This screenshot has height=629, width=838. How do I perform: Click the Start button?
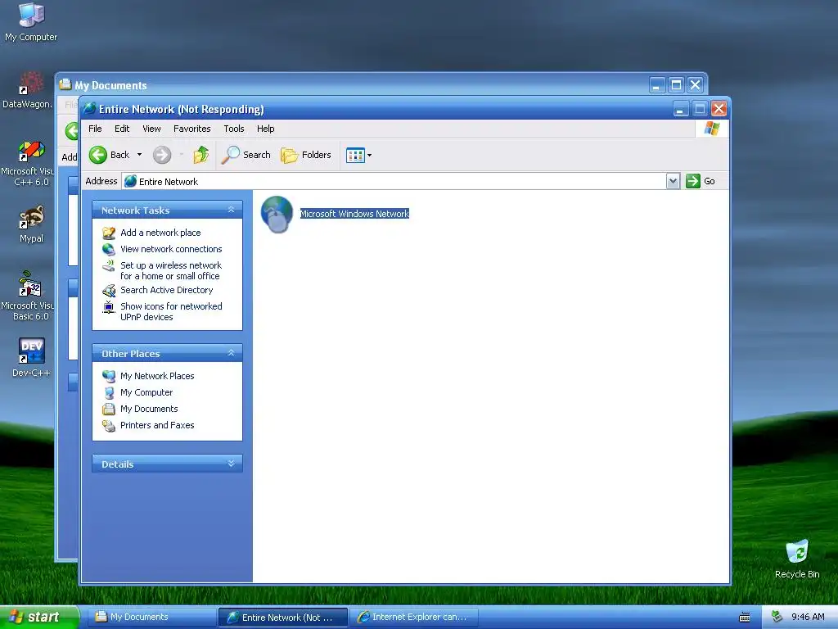coord(39,618)
